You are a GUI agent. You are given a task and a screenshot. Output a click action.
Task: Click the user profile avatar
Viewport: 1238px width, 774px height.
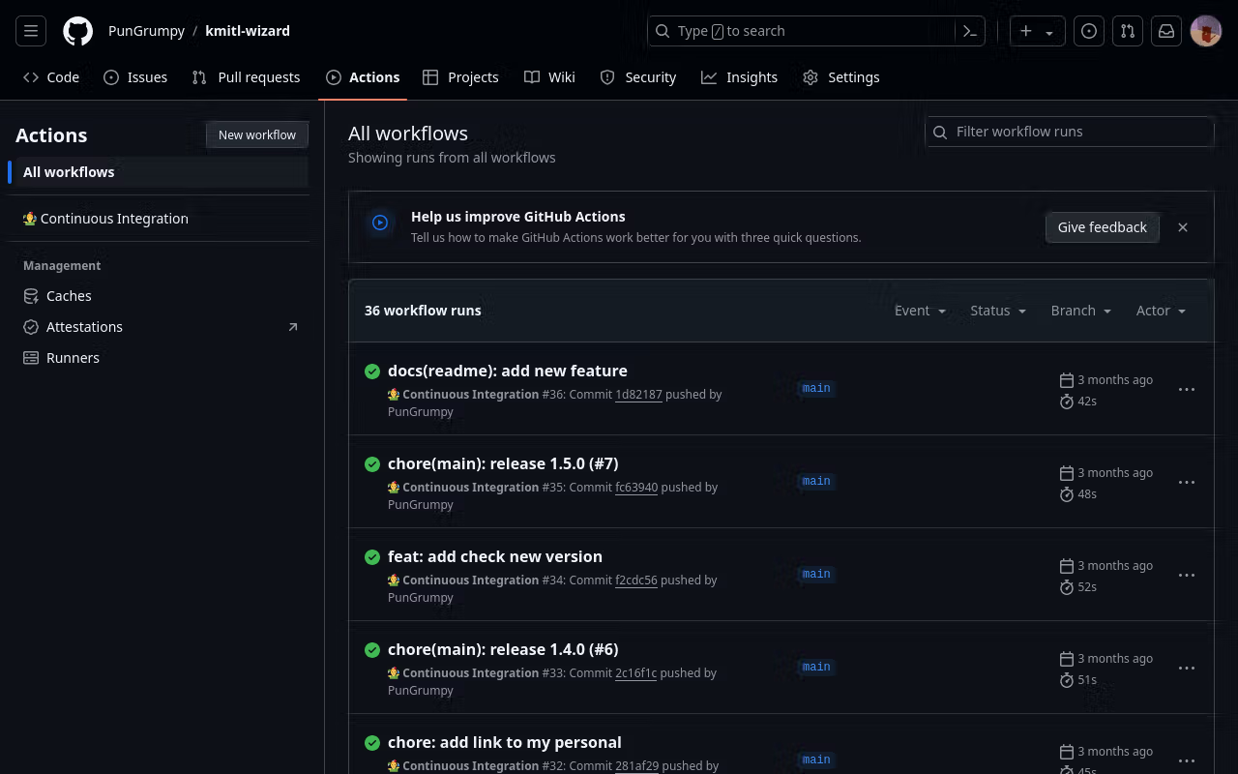pos(1205,31)
